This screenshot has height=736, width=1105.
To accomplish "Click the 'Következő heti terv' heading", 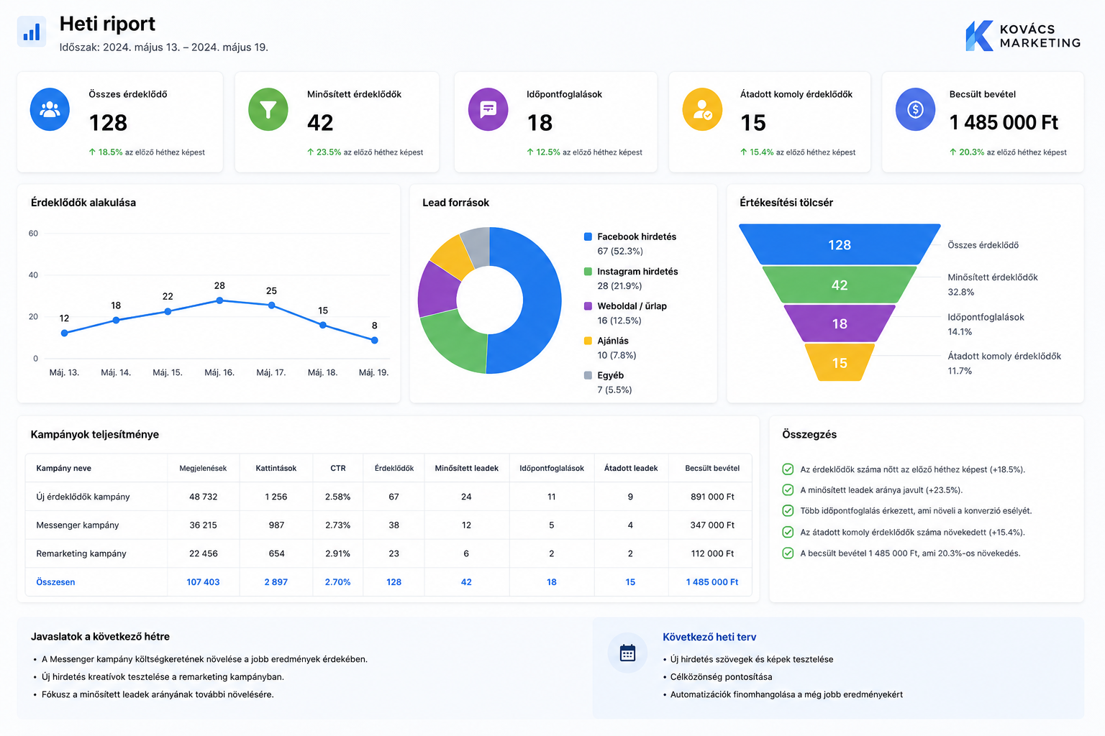I will click(x=709, y=637).
